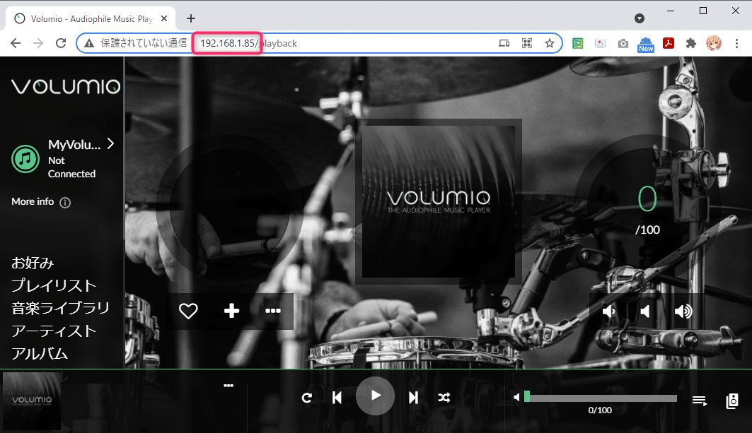Image resolution: width=752 pixels, height=433 pixels.
Task: Open the Chrome three-dot menu
Action: pyautogui.click(x=736, y=43)
